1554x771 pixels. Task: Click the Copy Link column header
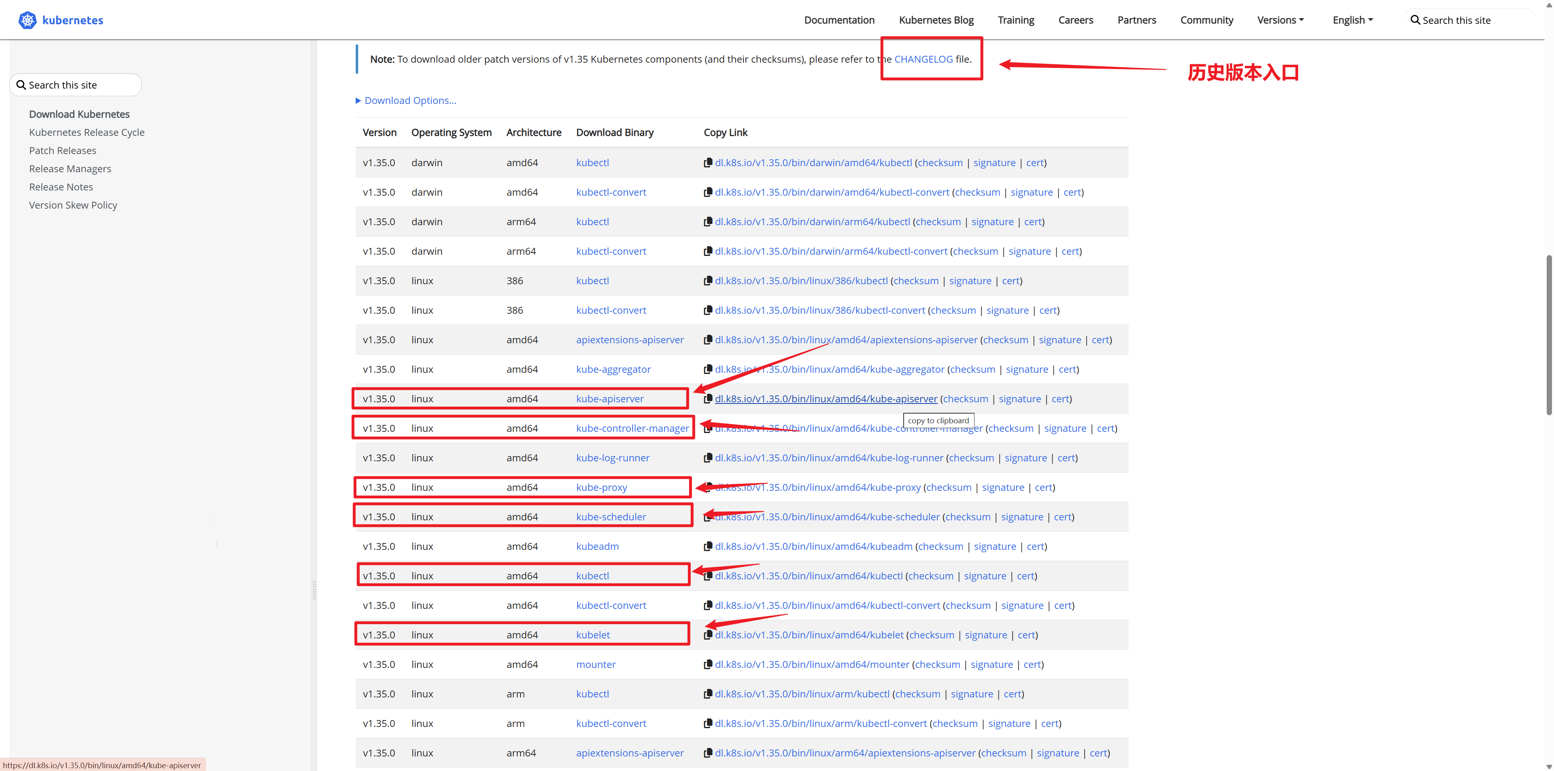coord(725,133)
